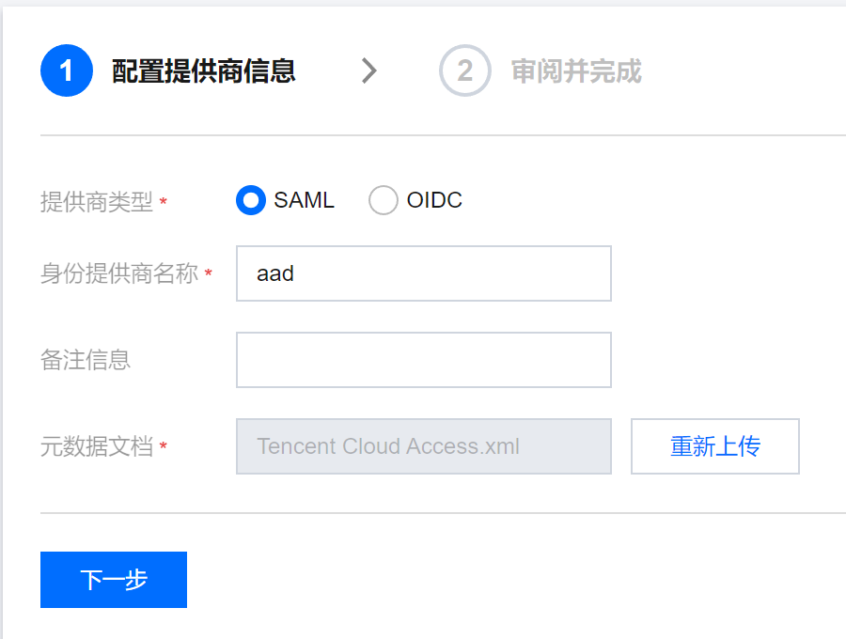This screenshot has height=639, width=846.
Task: Click the Tencent Cloud Access.xml metadata field
Action: tap(423, 446)
